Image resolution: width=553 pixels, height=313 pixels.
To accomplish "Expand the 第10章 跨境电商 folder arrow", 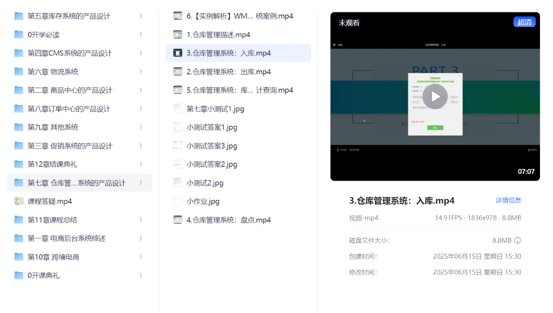I will 141,257.
